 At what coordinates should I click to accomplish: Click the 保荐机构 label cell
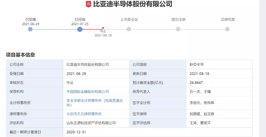point(35,92)
